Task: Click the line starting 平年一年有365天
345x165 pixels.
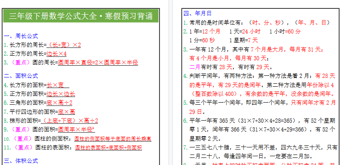Action: coord(259,121)
